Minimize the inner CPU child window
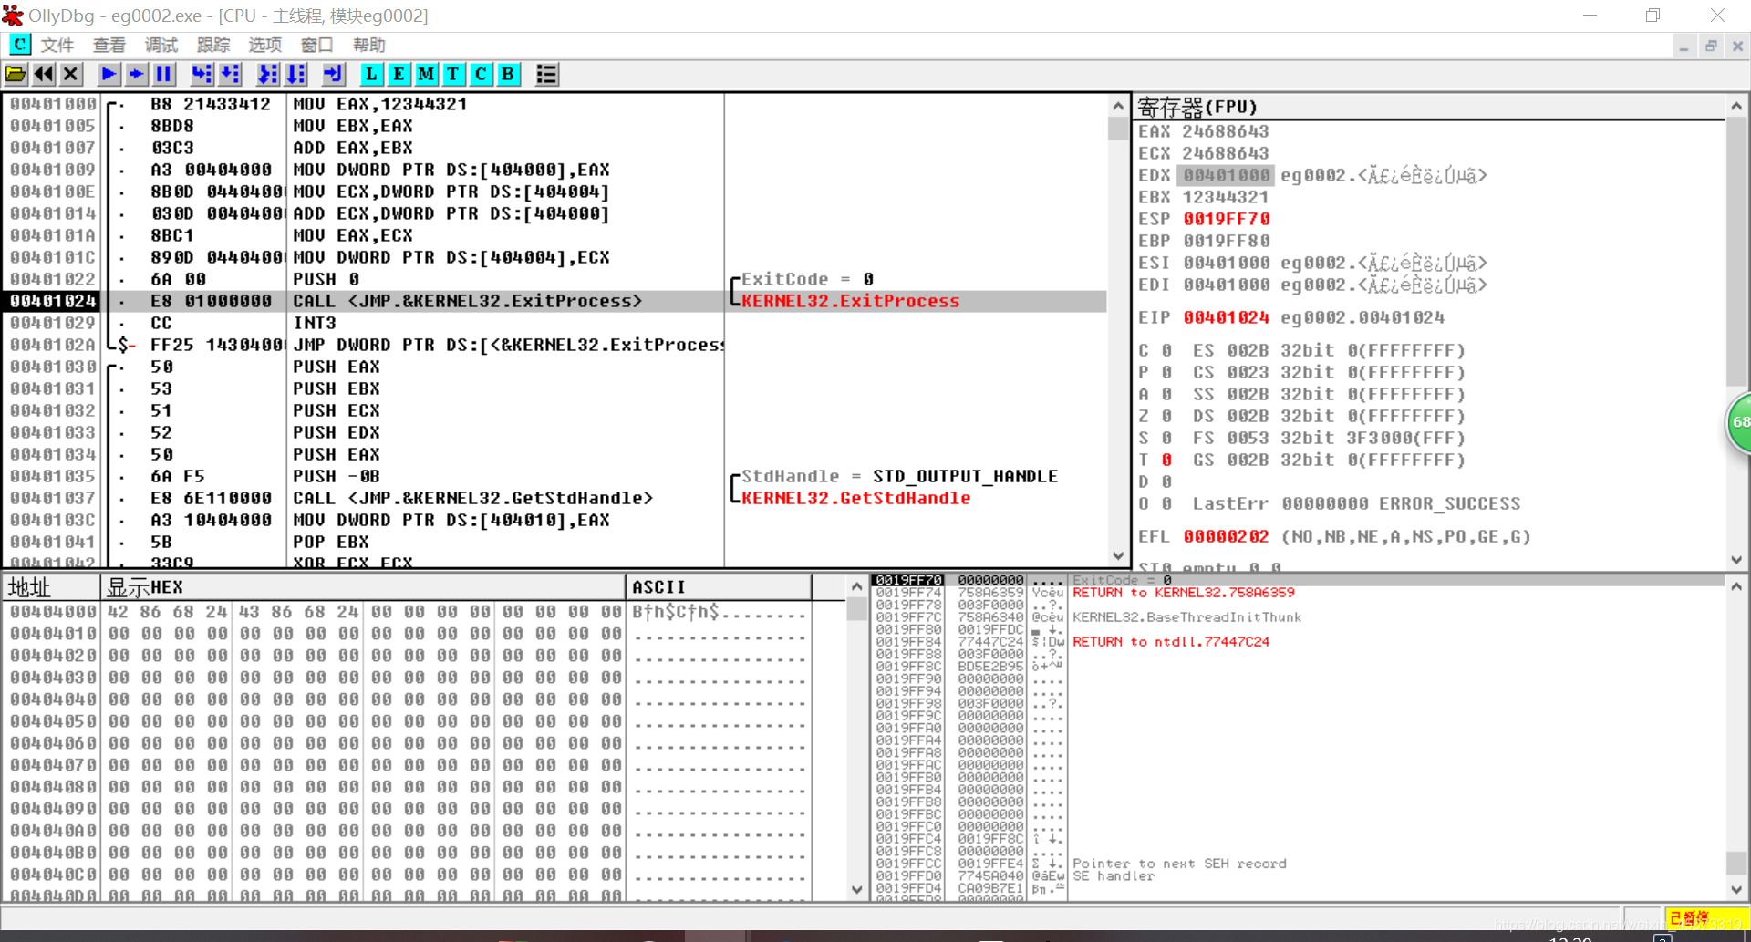 [1684, 46]
